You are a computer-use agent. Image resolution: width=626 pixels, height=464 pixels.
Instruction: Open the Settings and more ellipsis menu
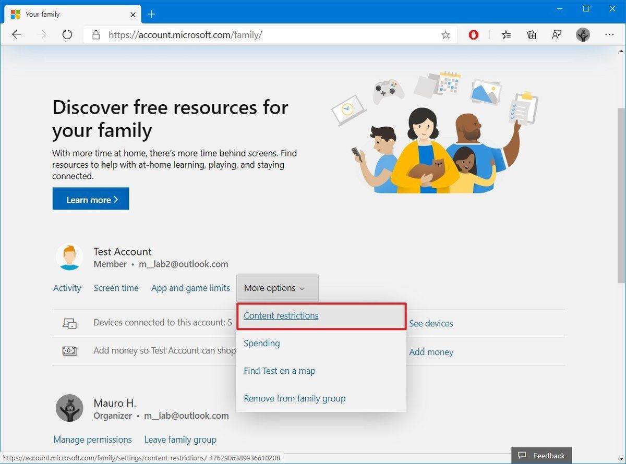[x=609, y=34]
